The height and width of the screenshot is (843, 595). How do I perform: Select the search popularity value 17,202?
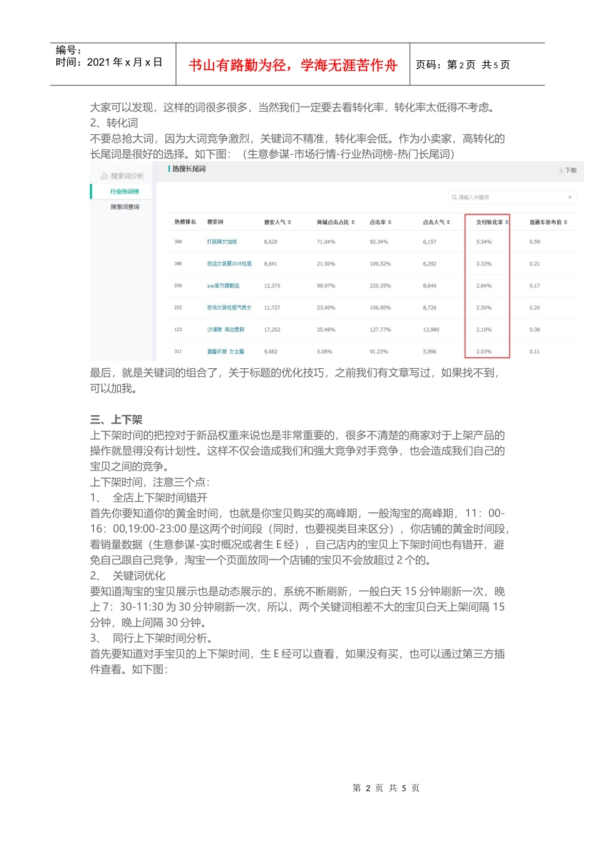272,329
